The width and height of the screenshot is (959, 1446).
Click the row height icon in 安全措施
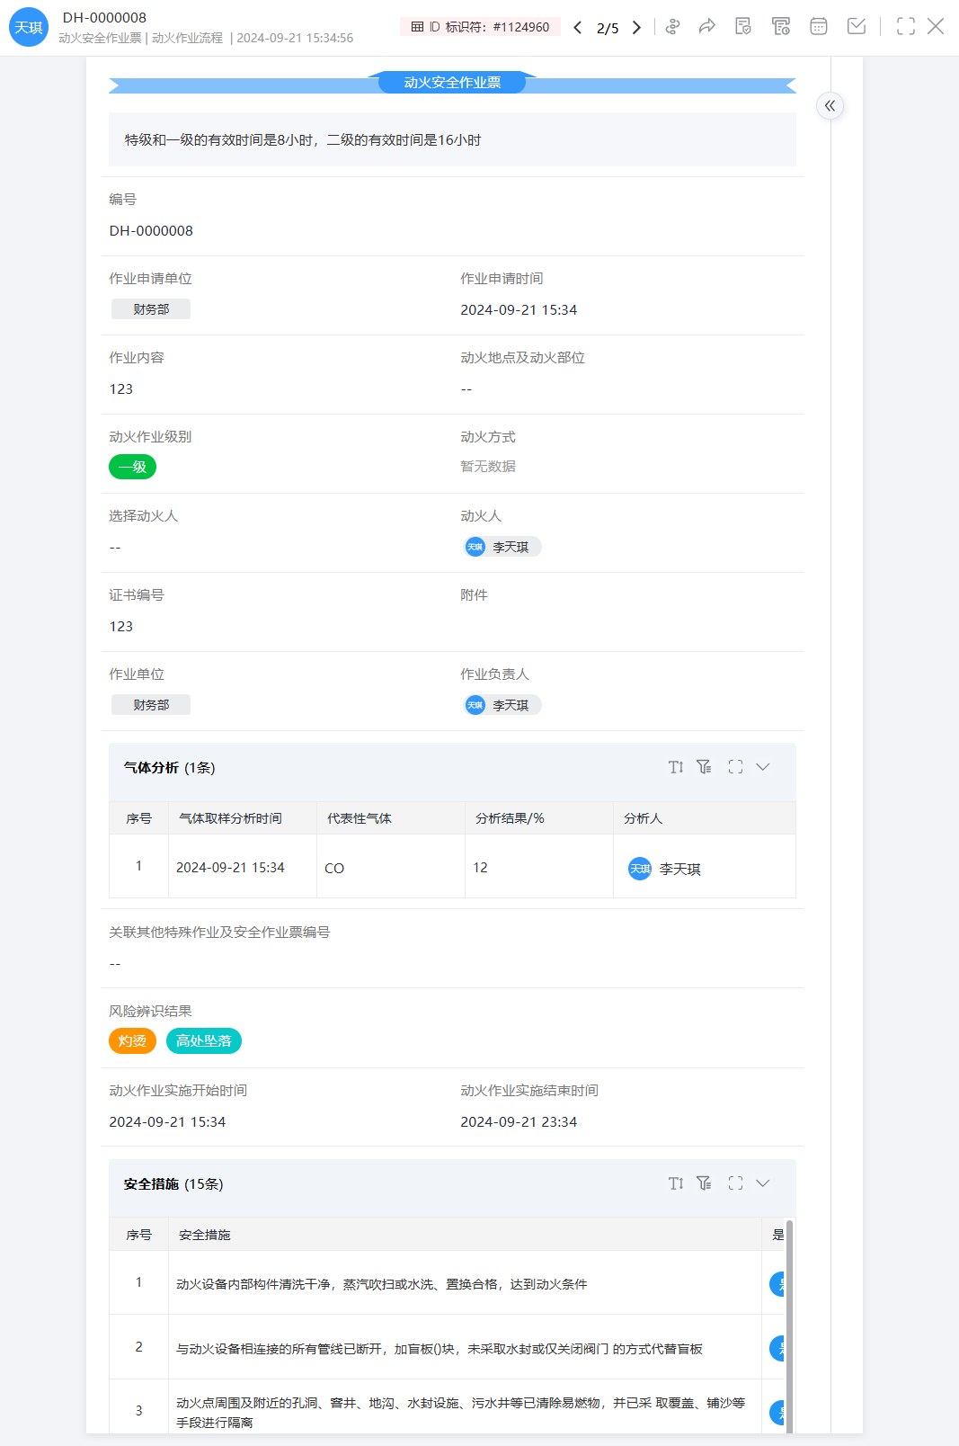676,1183
